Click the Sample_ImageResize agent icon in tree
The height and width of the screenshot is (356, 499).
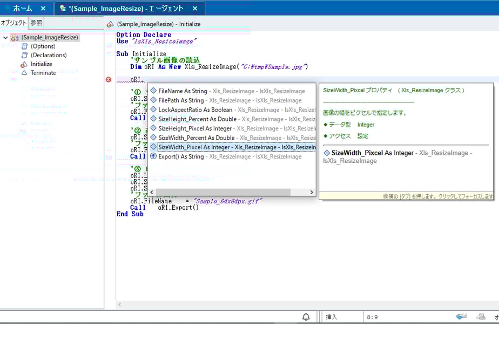[15, 38]
